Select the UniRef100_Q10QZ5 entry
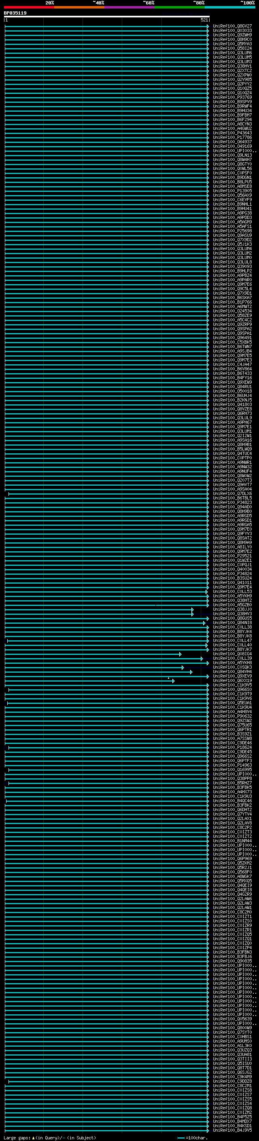The image size is (259, 1141). (x=232, y=89)
